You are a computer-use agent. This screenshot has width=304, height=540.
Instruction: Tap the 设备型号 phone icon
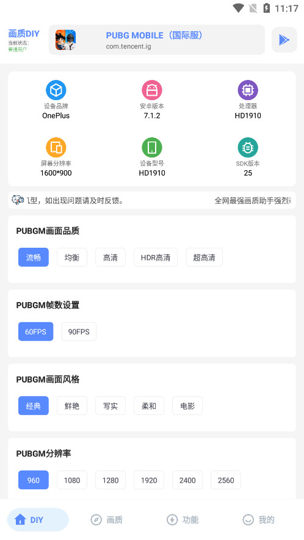point(152,148)
